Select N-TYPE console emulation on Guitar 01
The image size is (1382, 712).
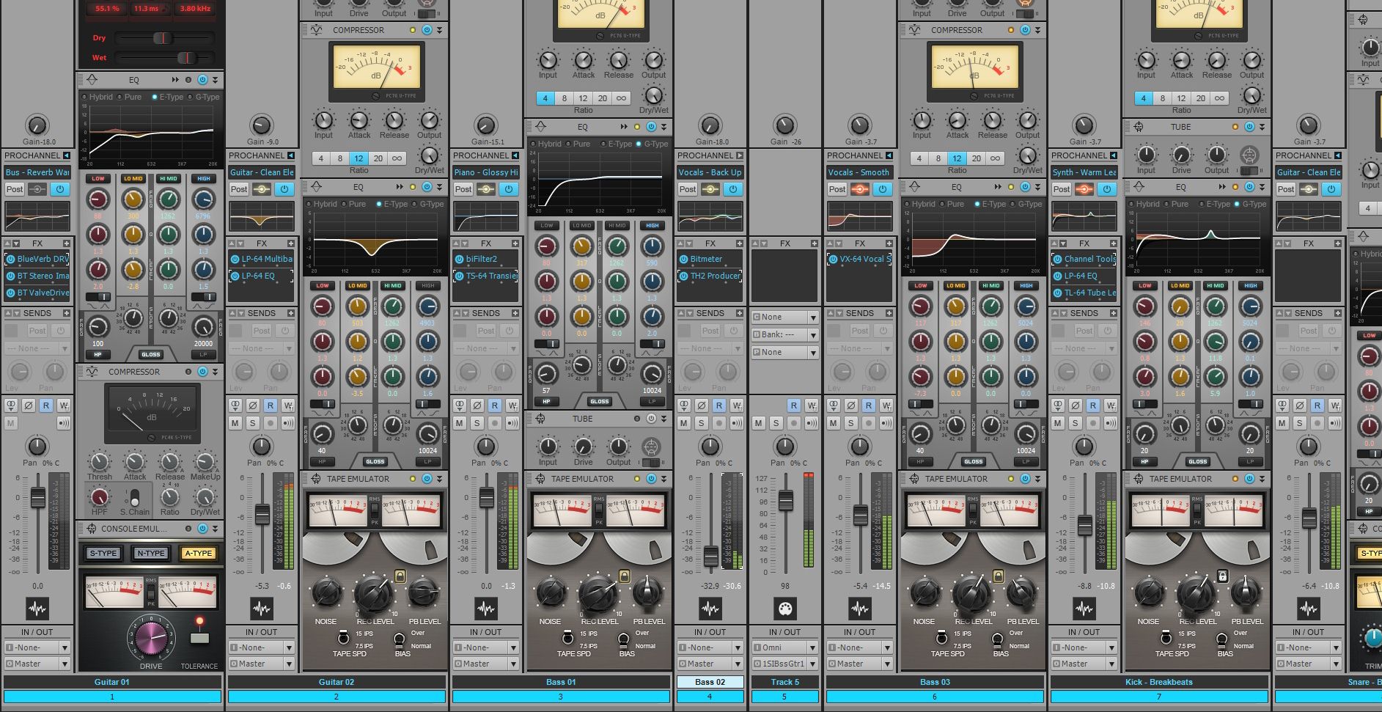pyautogui.click(x=151, y=554)
